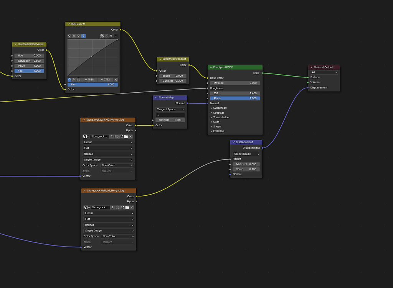Select the R channel in RGB Curves
393x288 pixels.
[x=74, y=36]
